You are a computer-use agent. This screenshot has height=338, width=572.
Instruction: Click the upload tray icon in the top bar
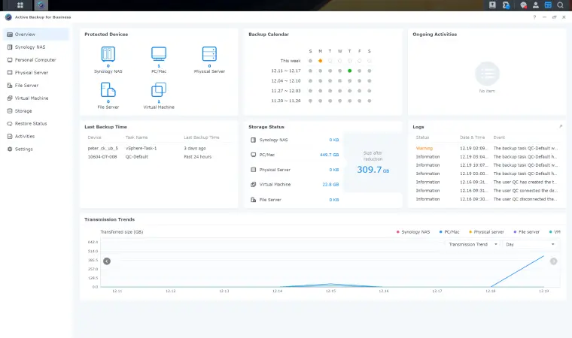(492, 5)
